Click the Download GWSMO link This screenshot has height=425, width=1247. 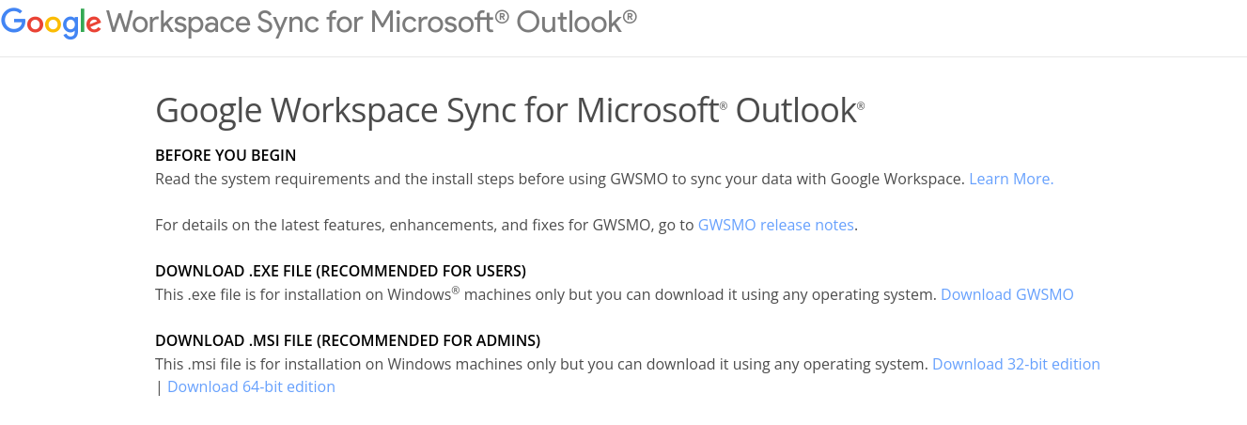[x=1007, y=294]
